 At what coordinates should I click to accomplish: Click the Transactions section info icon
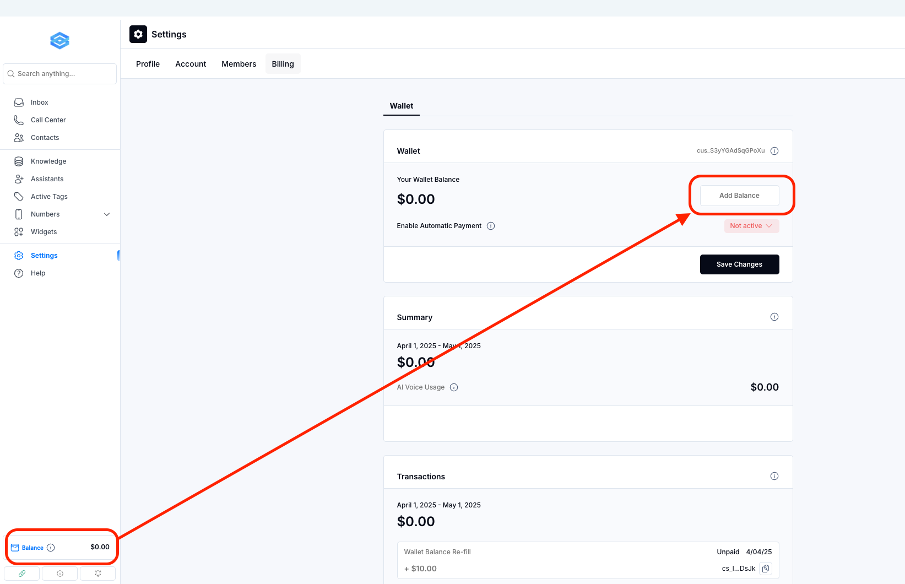[774, 476]
